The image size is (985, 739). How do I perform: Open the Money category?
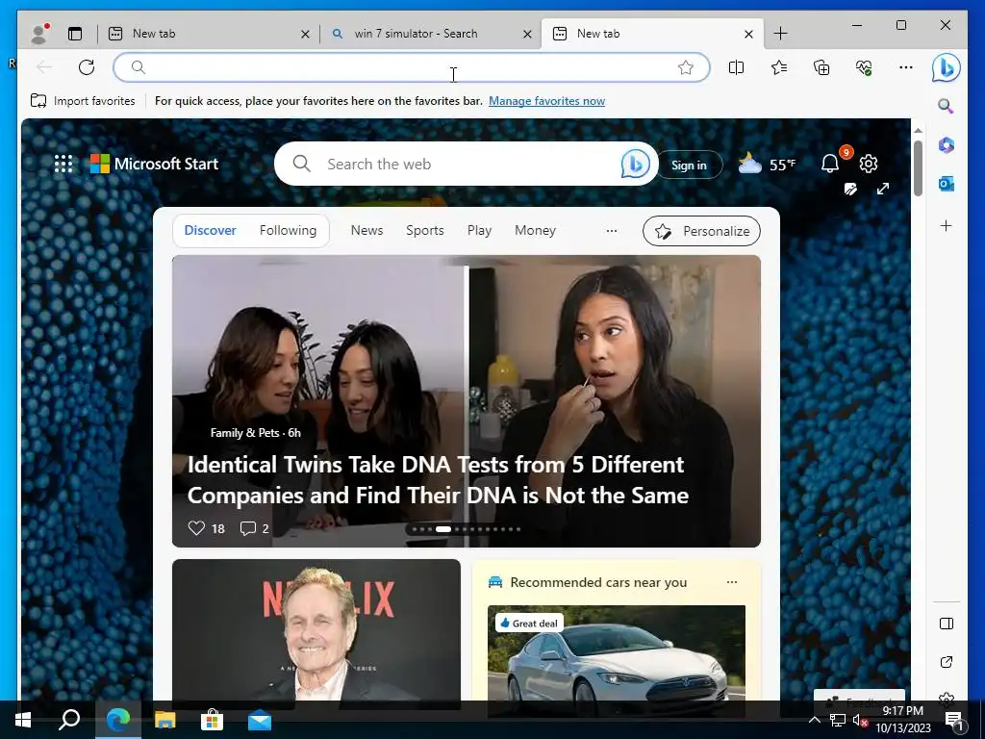(535, 231)
